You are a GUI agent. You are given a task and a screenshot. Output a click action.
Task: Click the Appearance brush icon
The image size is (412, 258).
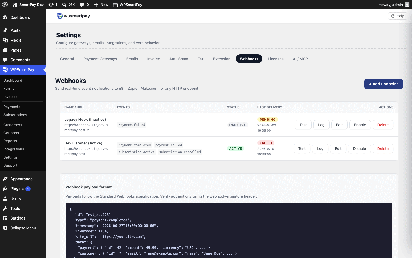(x=5, y=179)
